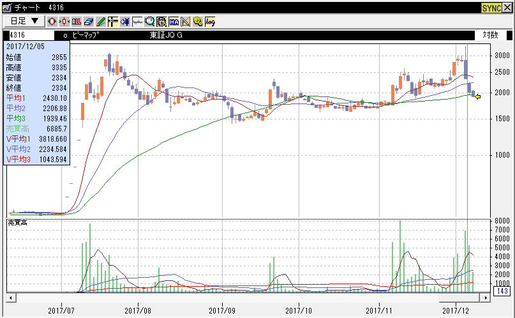Click the yellow crosshair line icon

(x=113, y=21)
